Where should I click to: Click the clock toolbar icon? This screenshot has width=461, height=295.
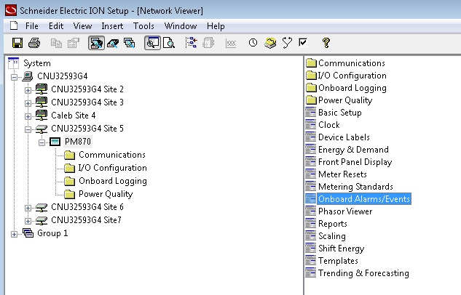coord(253,43)
